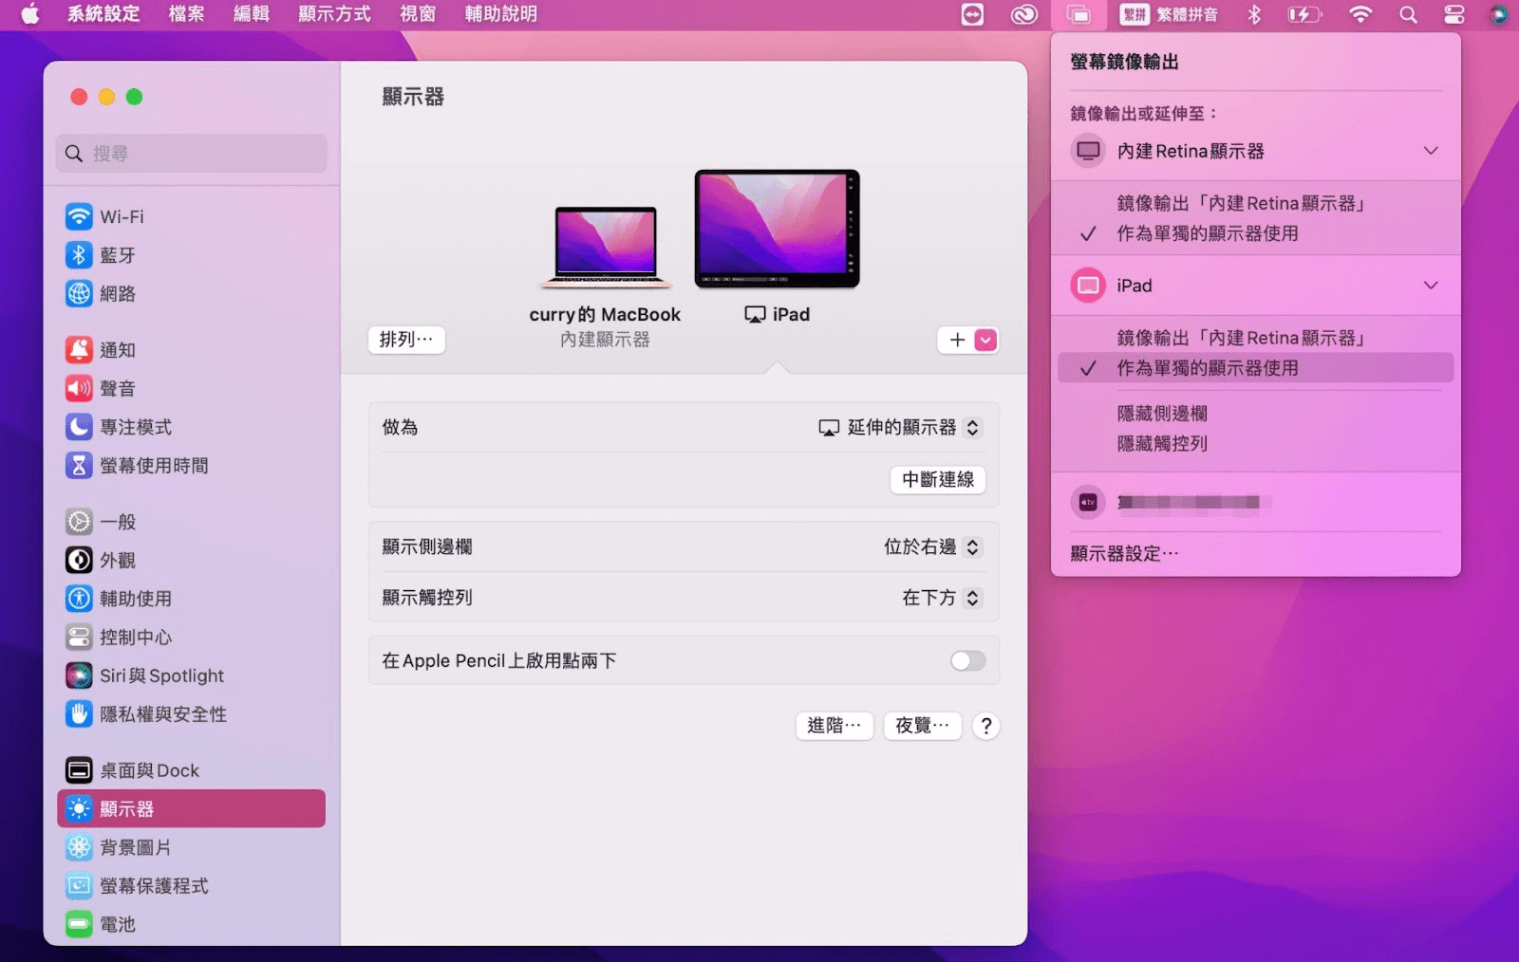1519x962 pixels.
Task: Select the curry的 MacBook display thumbnail
Action: [x=606, y=248]
